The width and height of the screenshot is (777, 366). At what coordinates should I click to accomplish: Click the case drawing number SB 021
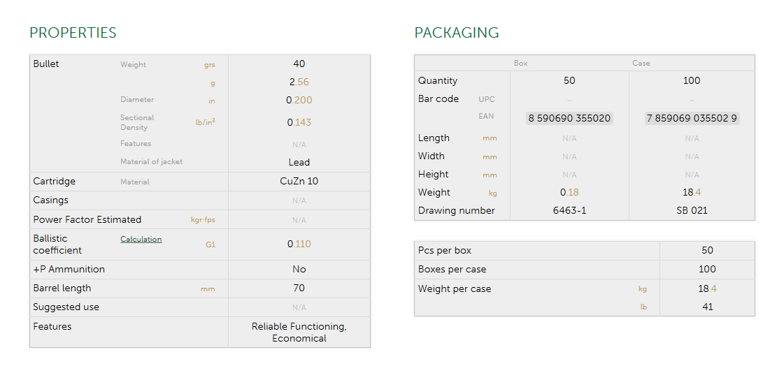692,210
